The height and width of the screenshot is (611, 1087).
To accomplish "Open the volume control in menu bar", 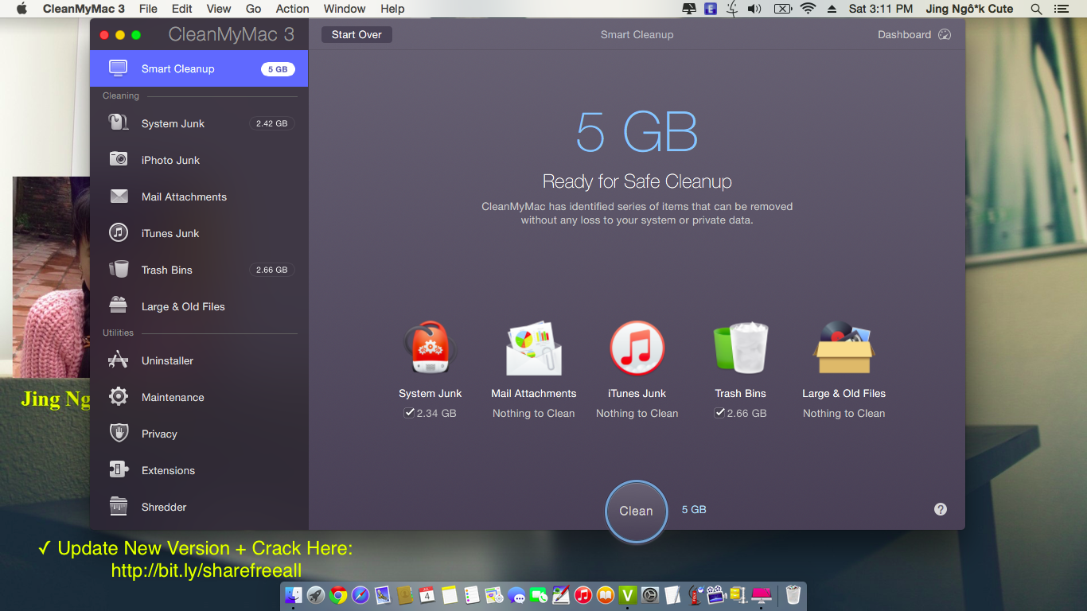I will [754, 9].
